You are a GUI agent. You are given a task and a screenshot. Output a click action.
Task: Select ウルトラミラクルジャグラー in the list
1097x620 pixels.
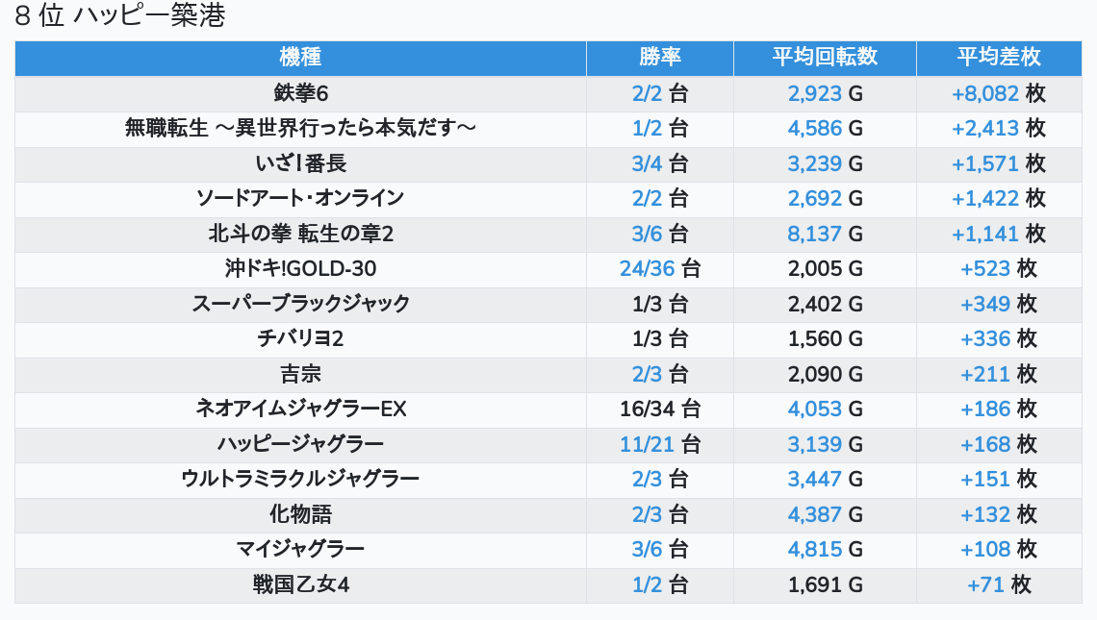point(300,479)
